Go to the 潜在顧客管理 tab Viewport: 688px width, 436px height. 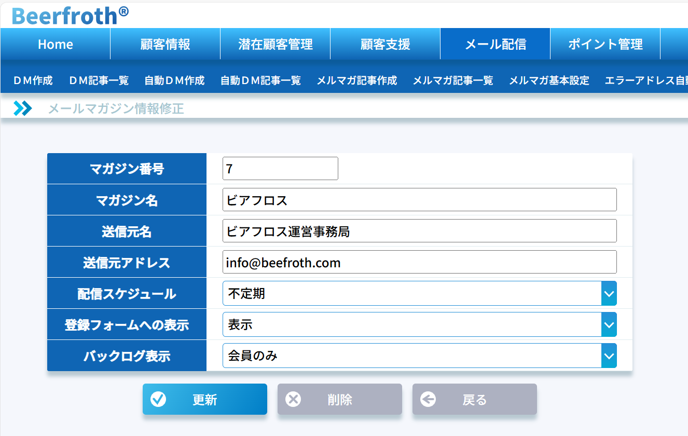276,45
